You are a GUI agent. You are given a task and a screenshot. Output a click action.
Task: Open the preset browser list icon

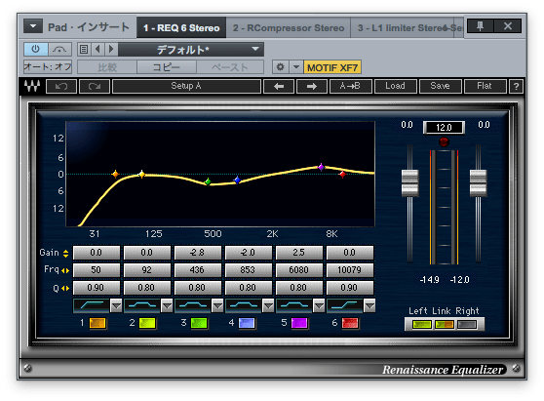[84, 50]
